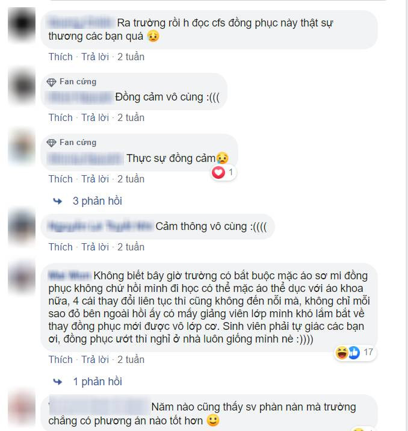Screen dimensions: 408x431
Task: Like the 'Thực sự đồng cảm' comment
Action: 60,179
